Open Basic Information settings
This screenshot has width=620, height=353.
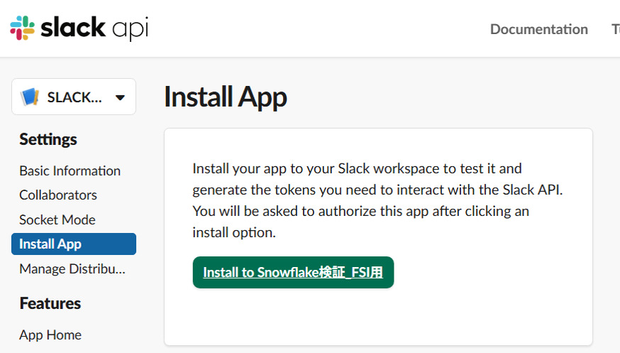coord(70,170)
